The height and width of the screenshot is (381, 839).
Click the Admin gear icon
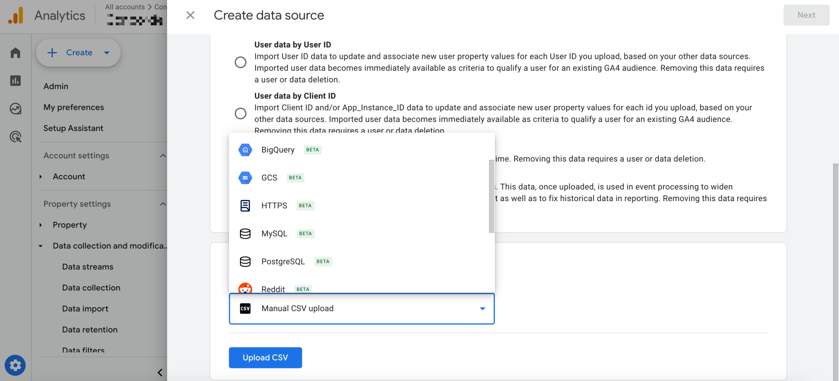15,365
